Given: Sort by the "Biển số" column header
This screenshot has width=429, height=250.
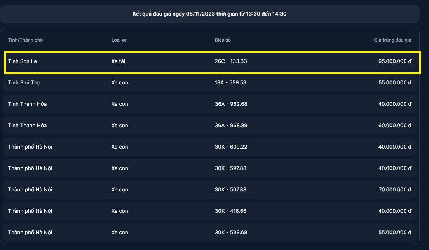Looking at the screenshot, I should pos(223,40).
